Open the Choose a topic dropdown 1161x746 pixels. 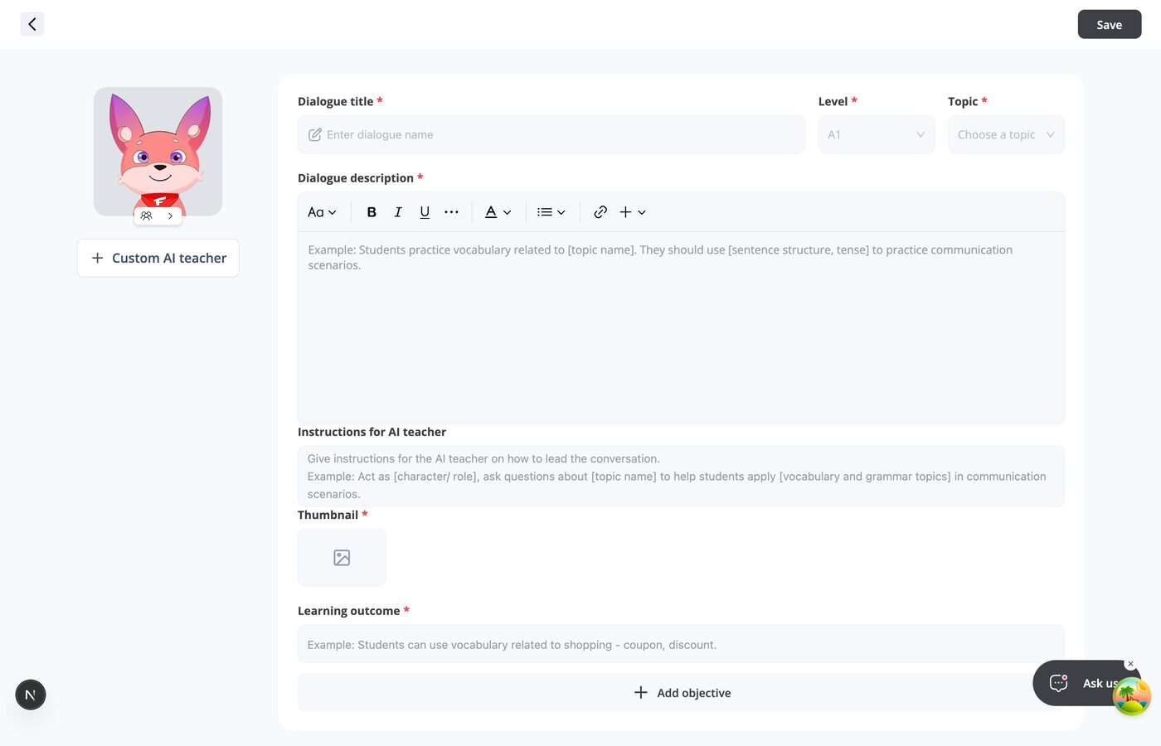point(1006,134)
